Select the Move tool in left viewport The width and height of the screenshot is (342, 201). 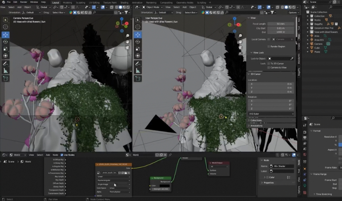tap(5, 35)
